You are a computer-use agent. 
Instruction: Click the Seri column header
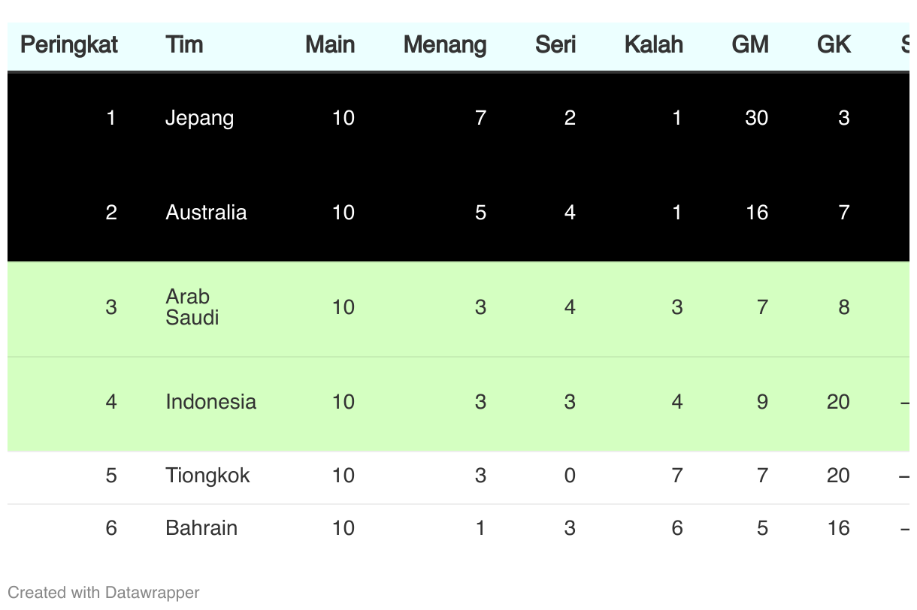(x=555, y=45)
